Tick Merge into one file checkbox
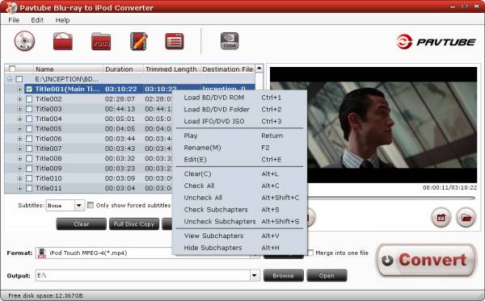Viewport: 485px width, 301px height. pos(310,253)
